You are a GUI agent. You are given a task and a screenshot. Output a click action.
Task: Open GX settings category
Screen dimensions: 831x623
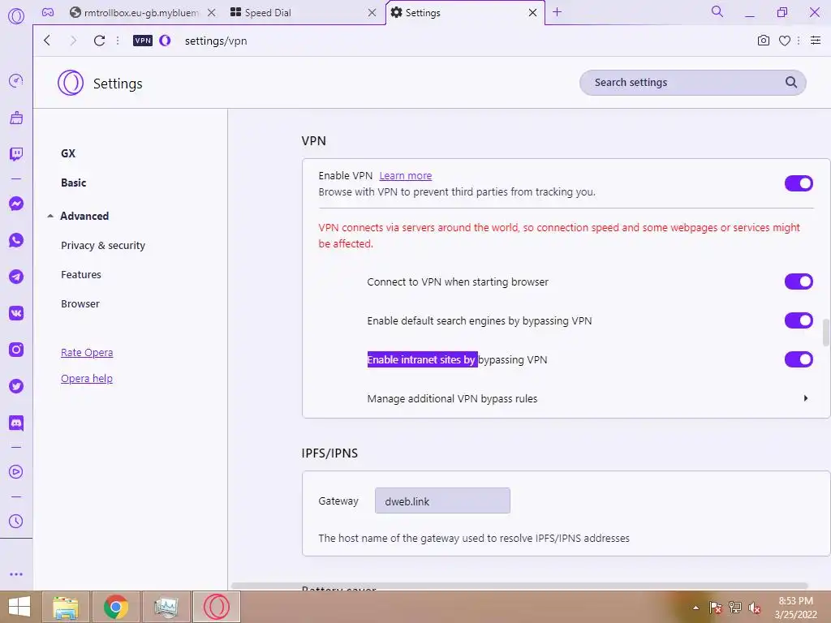[x=68, y=153]
